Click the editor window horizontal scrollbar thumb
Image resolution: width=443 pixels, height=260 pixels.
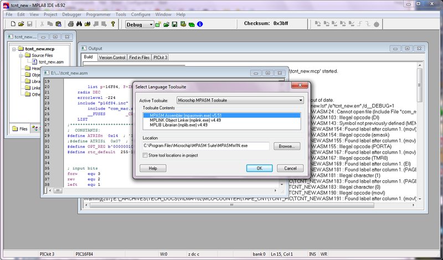(x=58, y=190)
